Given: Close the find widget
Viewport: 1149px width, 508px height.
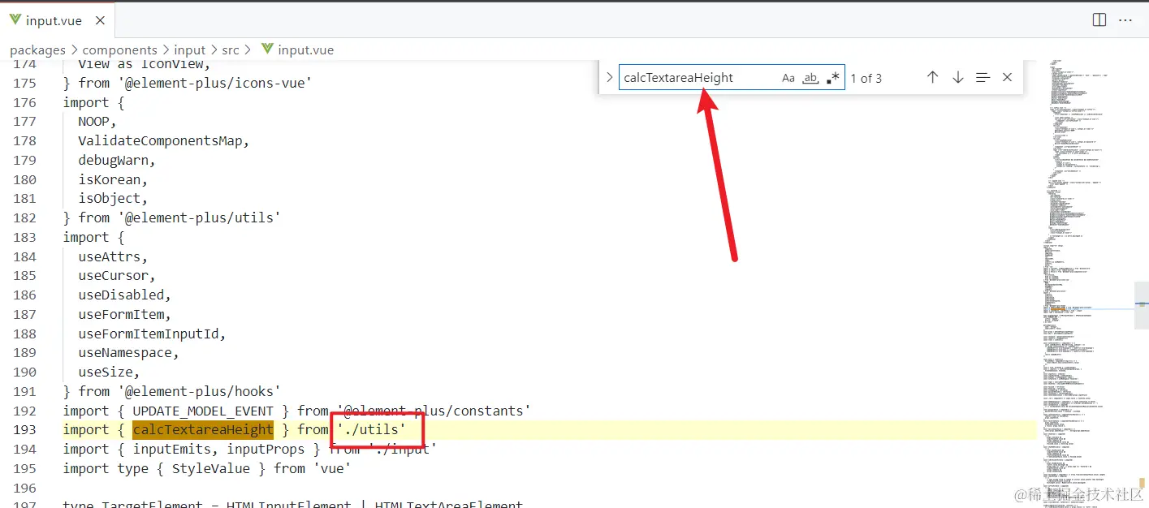Looking at the screenshot, I should (x=1007, y=78).
